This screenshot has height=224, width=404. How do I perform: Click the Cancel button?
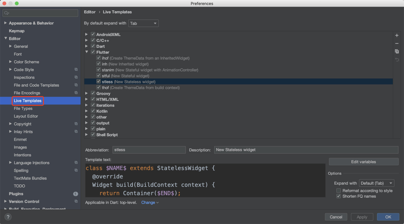tap(336, 217)
